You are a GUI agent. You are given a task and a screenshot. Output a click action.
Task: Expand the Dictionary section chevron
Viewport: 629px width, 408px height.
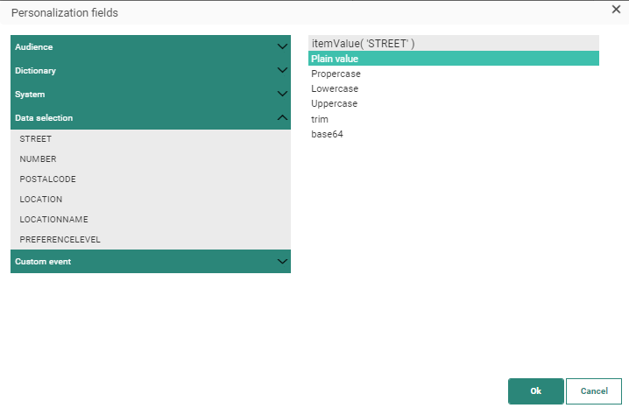[x=281, y=70]
